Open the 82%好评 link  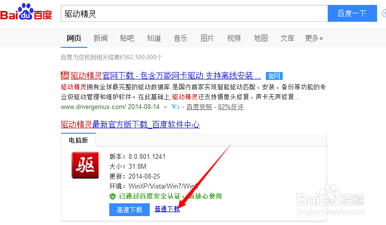coord(231,107)
